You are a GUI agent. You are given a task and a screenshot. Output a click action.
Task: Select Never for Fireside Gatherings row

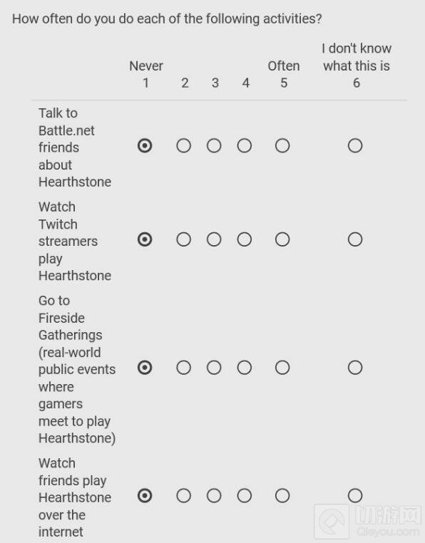coord(145,368)
